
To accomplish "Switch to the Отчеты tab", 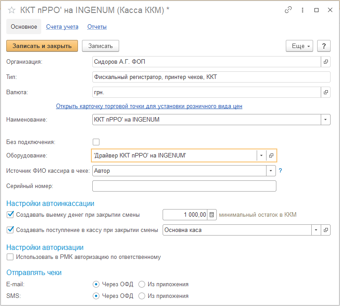I will [x=97, y=27].
